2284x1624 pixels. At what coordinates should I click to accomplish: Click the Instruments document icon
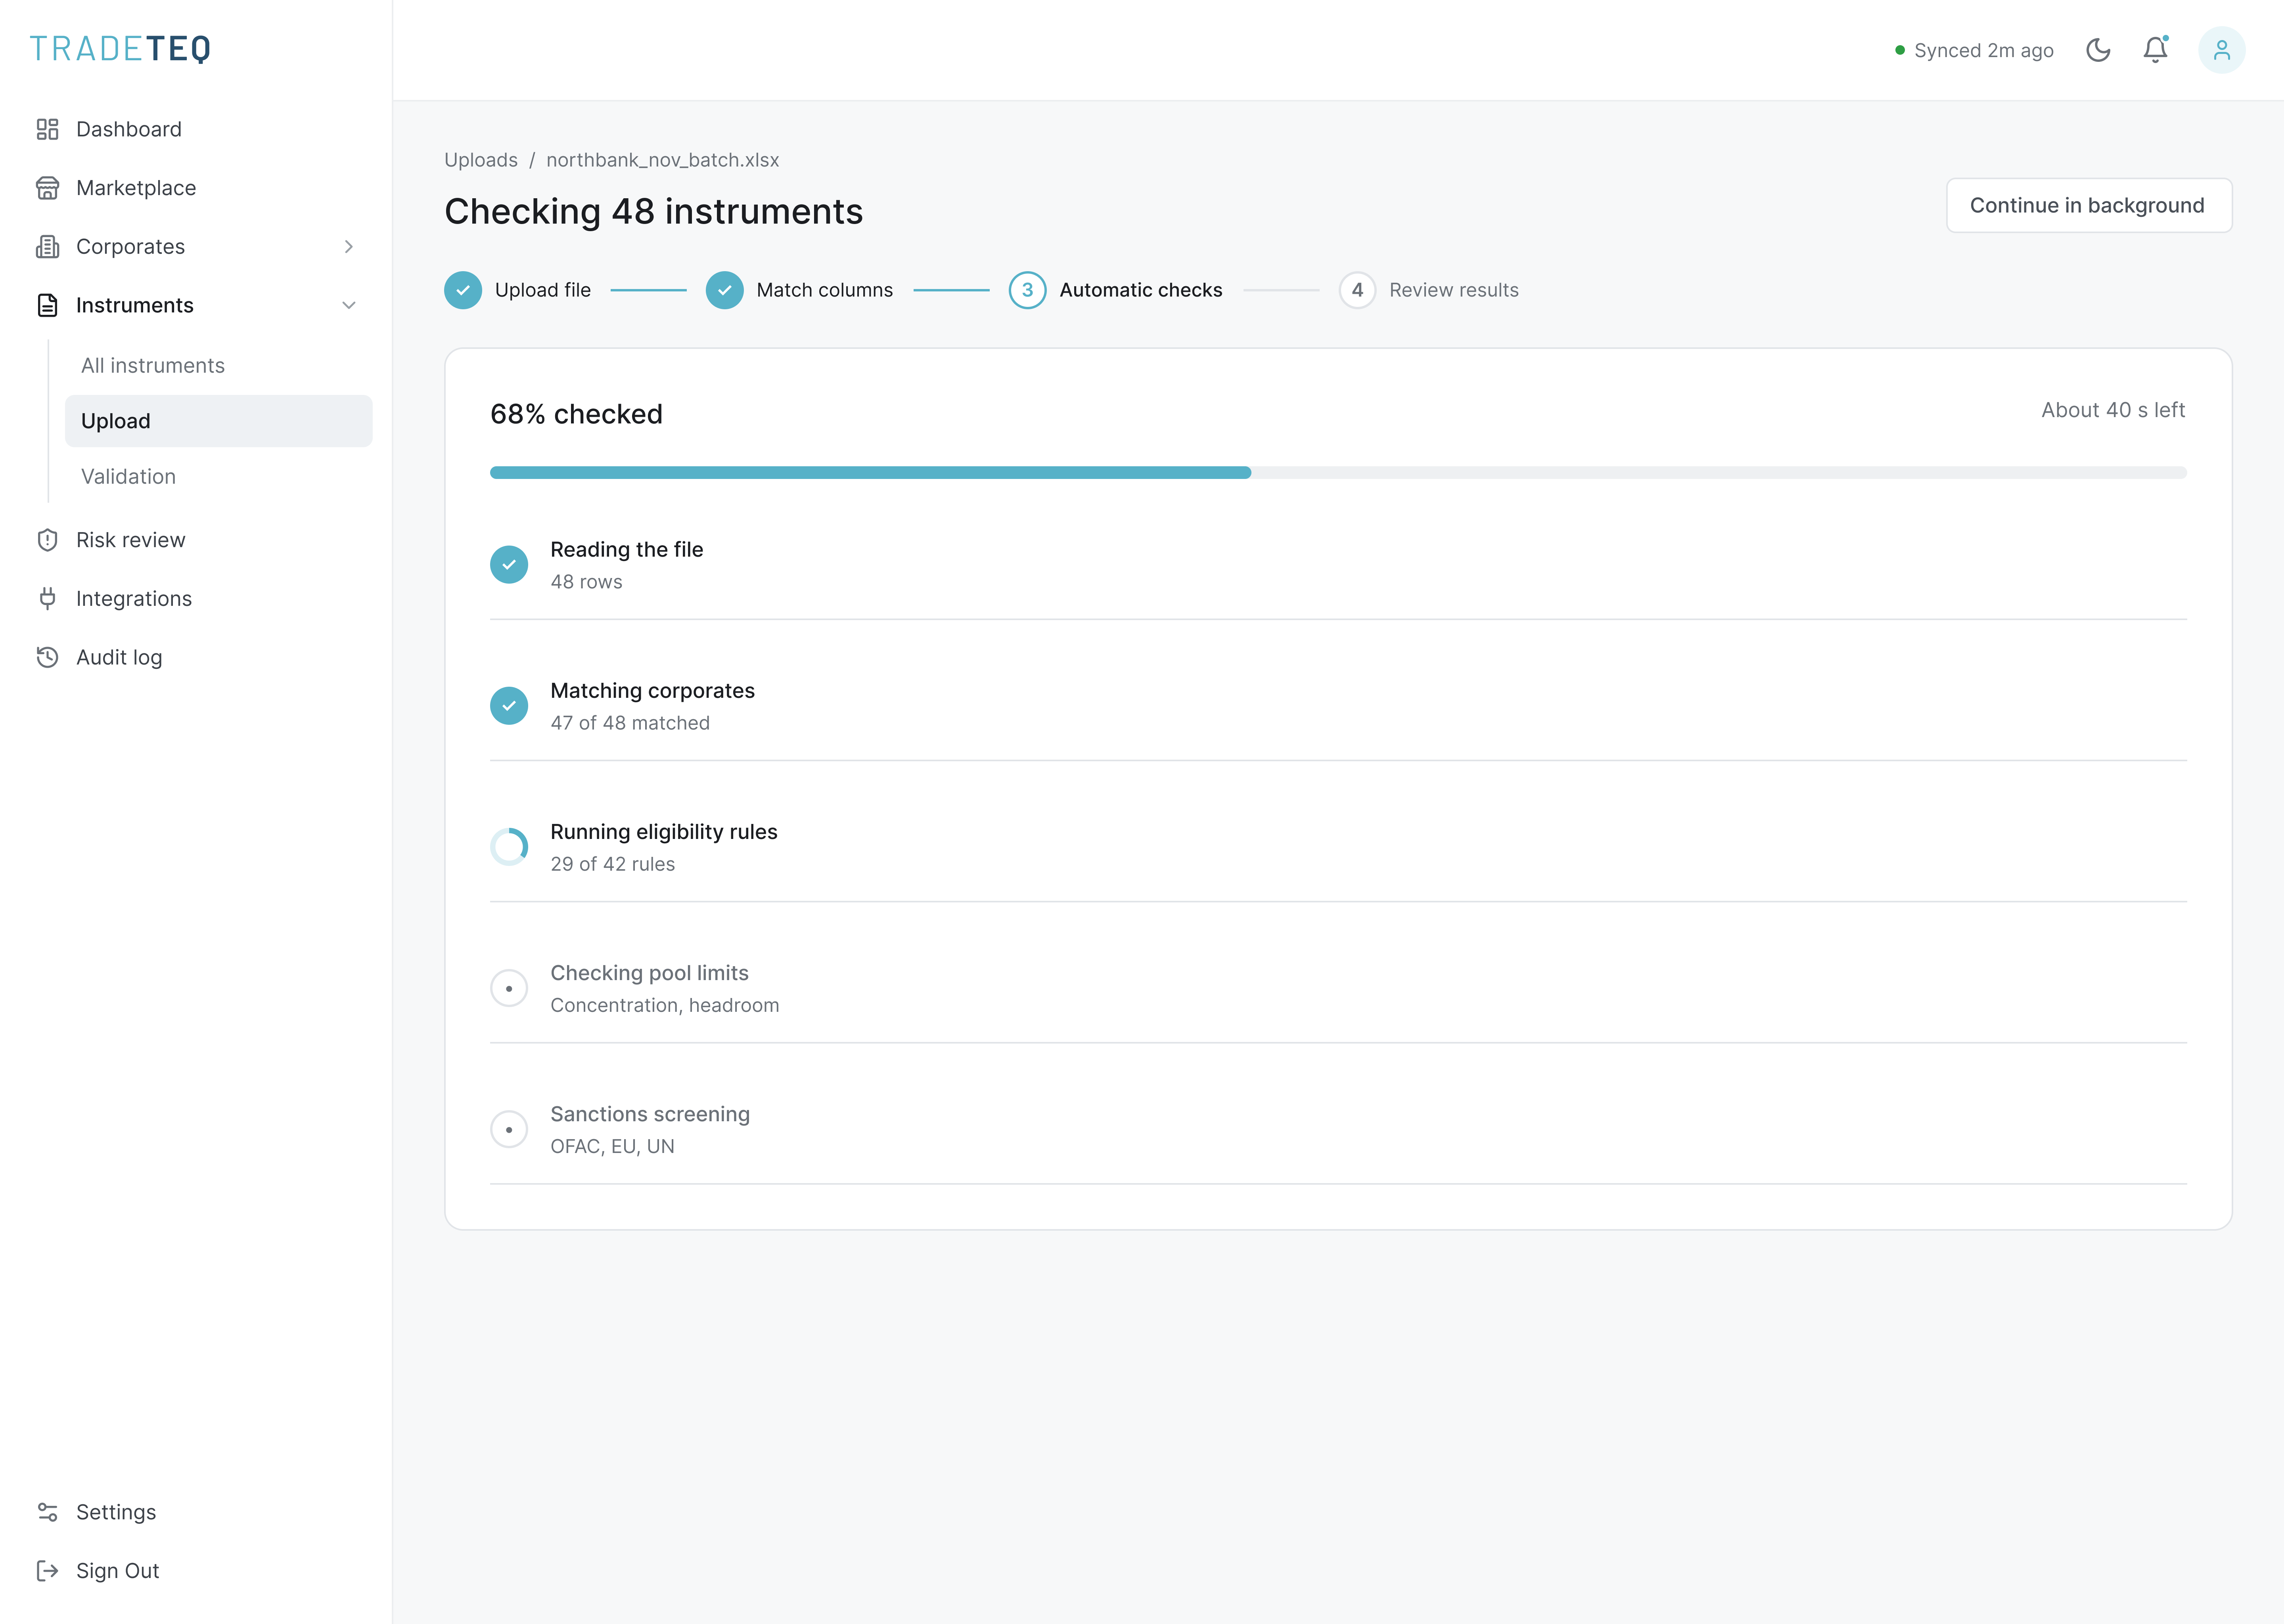click(x=47, y=305)
